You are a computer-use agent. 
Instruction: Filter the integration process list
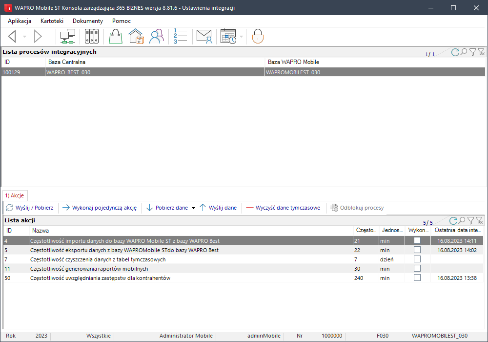click(x=473, y=52)
